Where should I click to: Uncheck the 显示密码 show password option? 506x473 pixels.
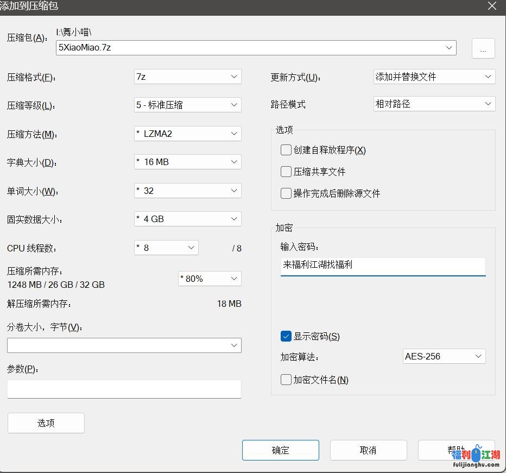(x=286, y=336)
